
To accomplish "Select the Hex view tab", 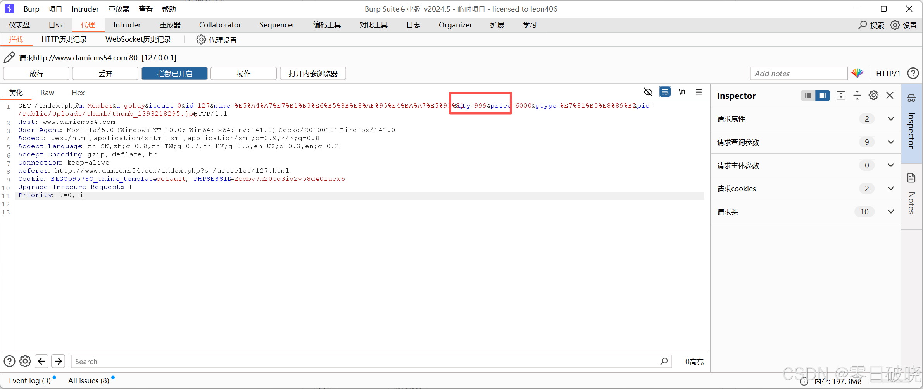I will [78, 93].
